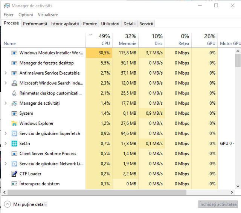Click the Manager de ferestre desktop icon
Screen dimensions: 241x213
[14, 63]
